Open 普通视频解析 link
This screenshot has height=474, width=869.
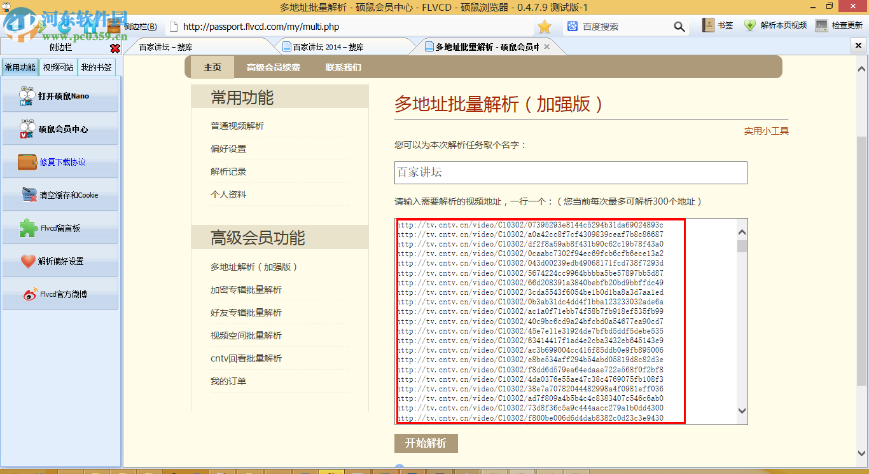tap(237, 126)
